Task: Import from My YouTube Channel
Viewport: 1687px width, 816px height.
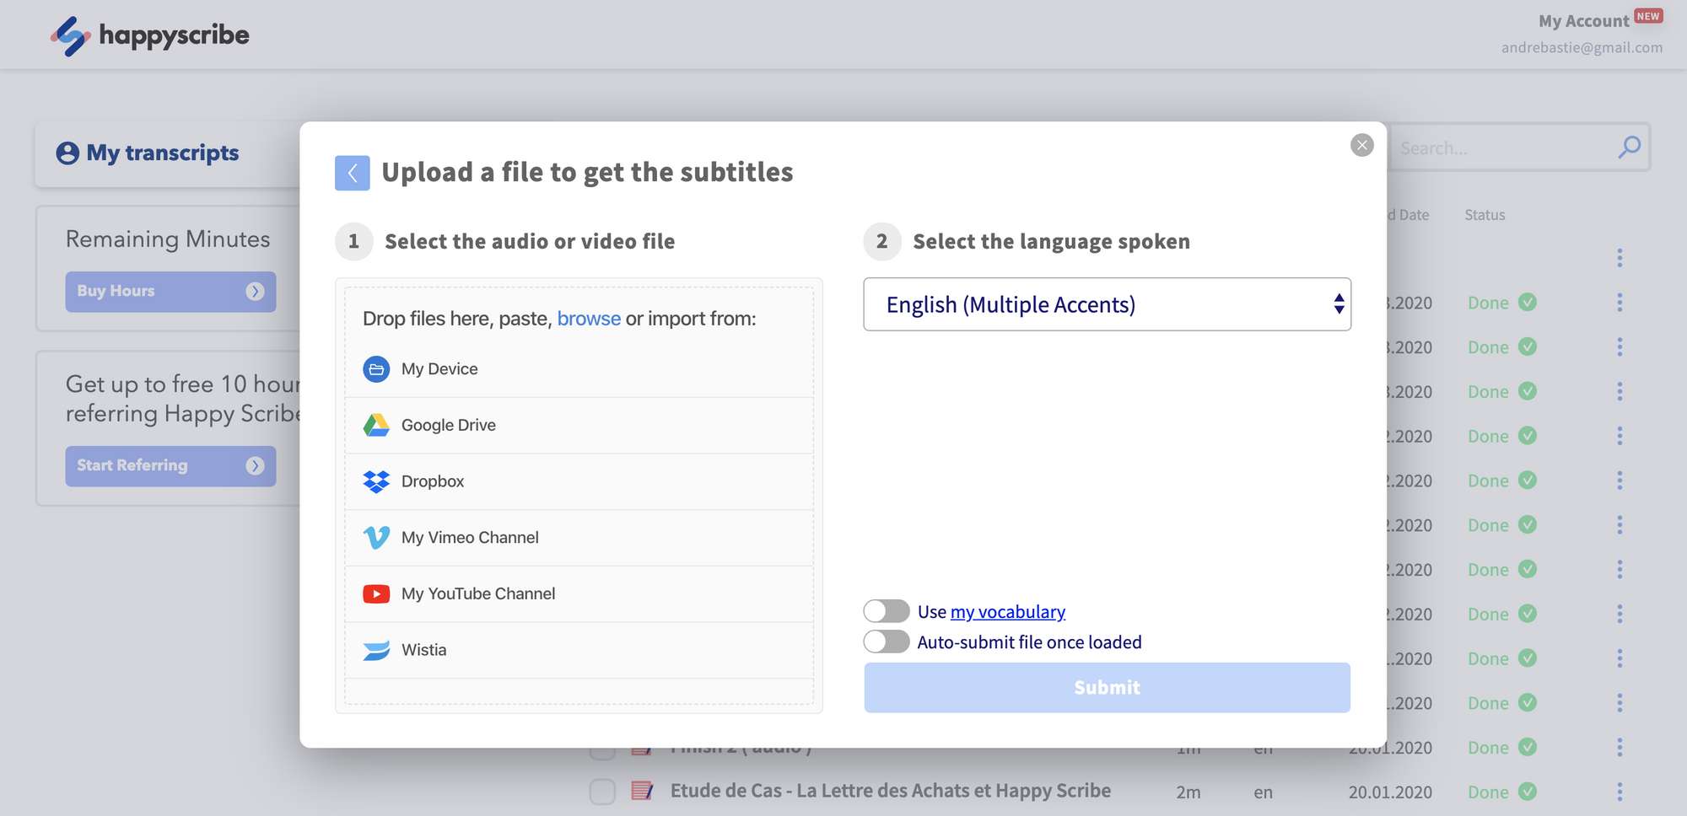Action: click(x=579, y=594)
